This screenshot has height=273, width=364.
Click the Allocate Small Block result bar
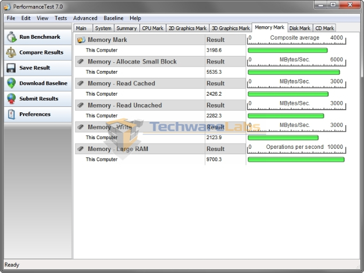coord(294,72)
